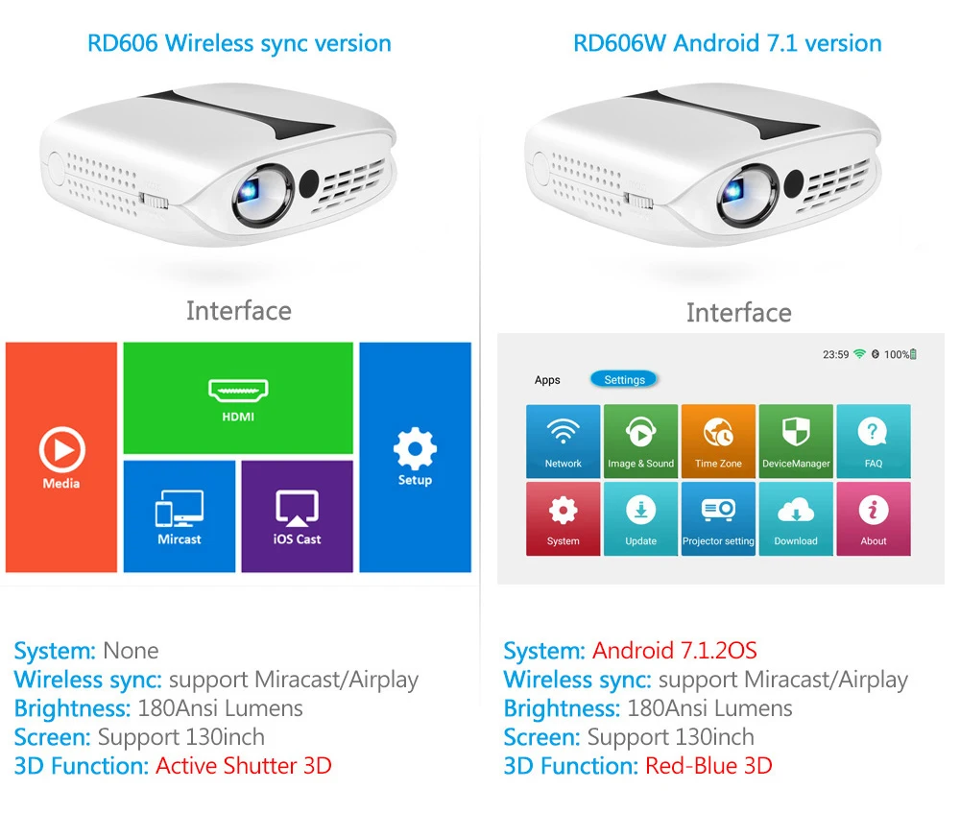Open the Media tile
The width and height of the screenshot is (960, 813).
point(61,457)
